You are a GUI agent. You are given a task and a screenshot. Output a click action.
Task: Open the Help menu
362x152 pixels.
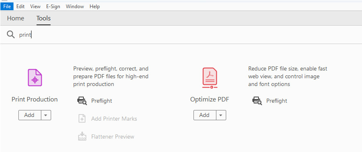pos(94,7)
